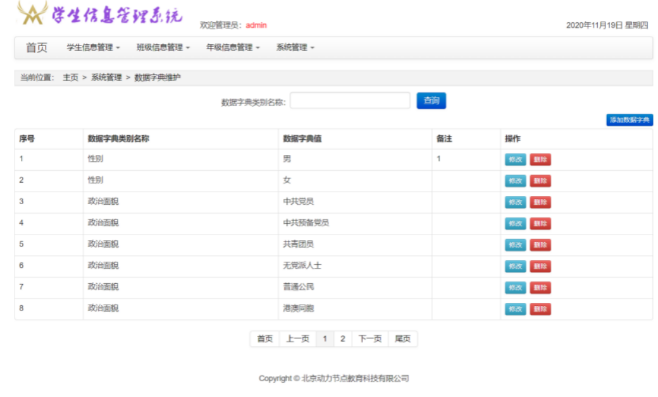
Task: Delete the 中共预备党员 row
Action: point(540,224)
